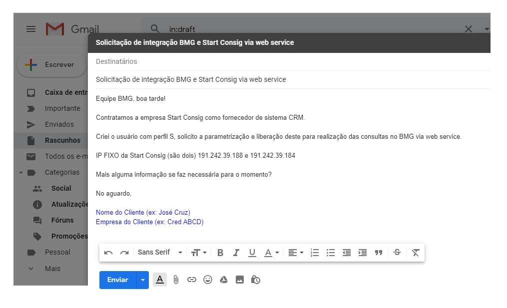
Task: Toggle the formatting options toolbar
Action: (160, 280)
